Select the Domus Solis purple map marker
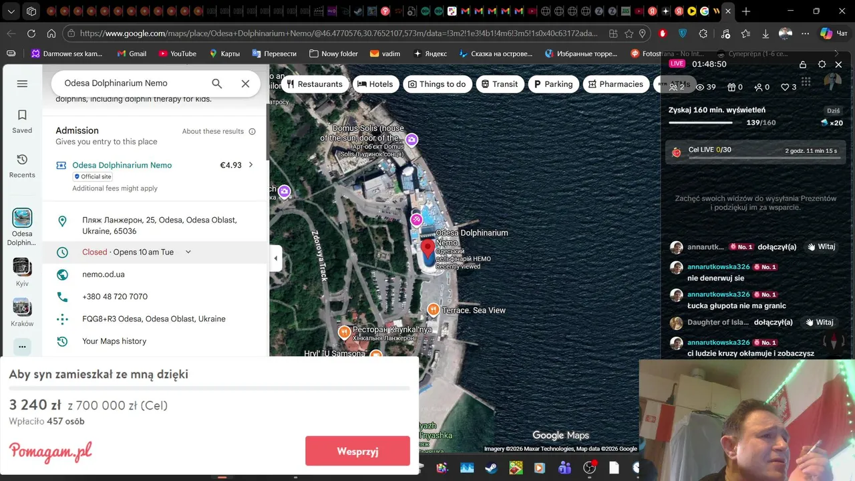 [411, 140]
